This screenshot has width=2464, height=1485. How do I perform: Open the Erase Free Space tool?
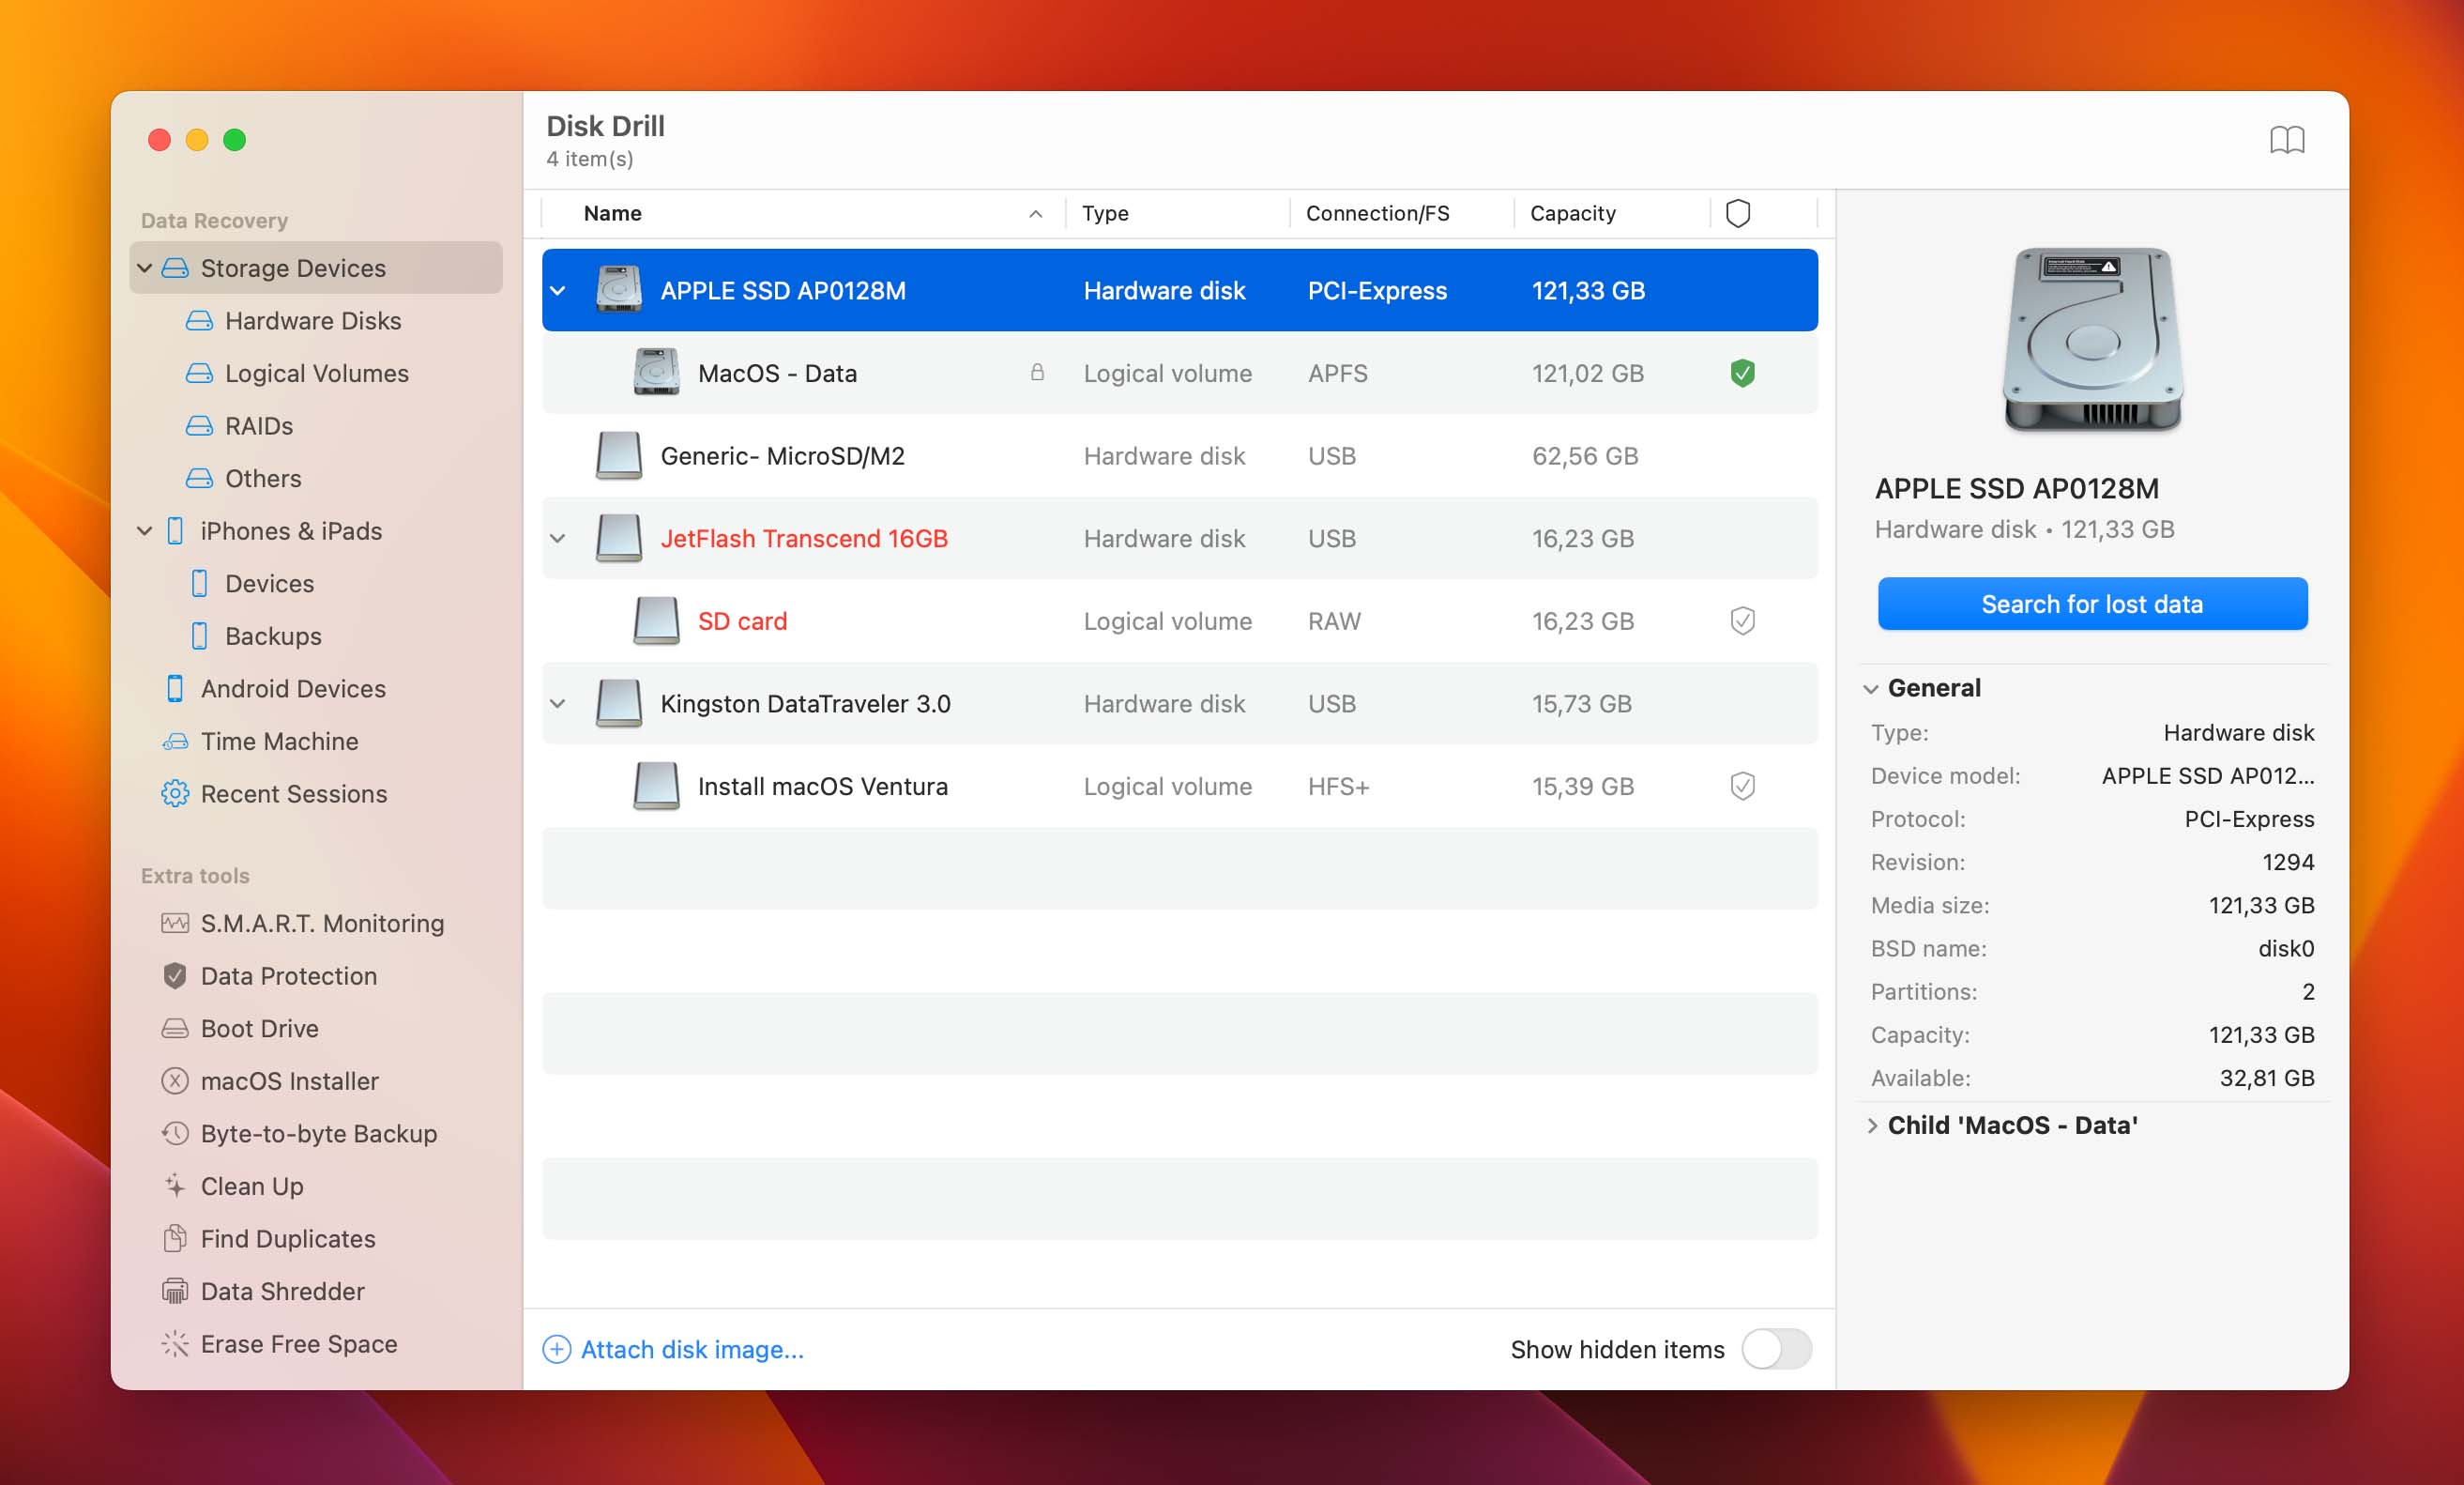point(296,1344)
